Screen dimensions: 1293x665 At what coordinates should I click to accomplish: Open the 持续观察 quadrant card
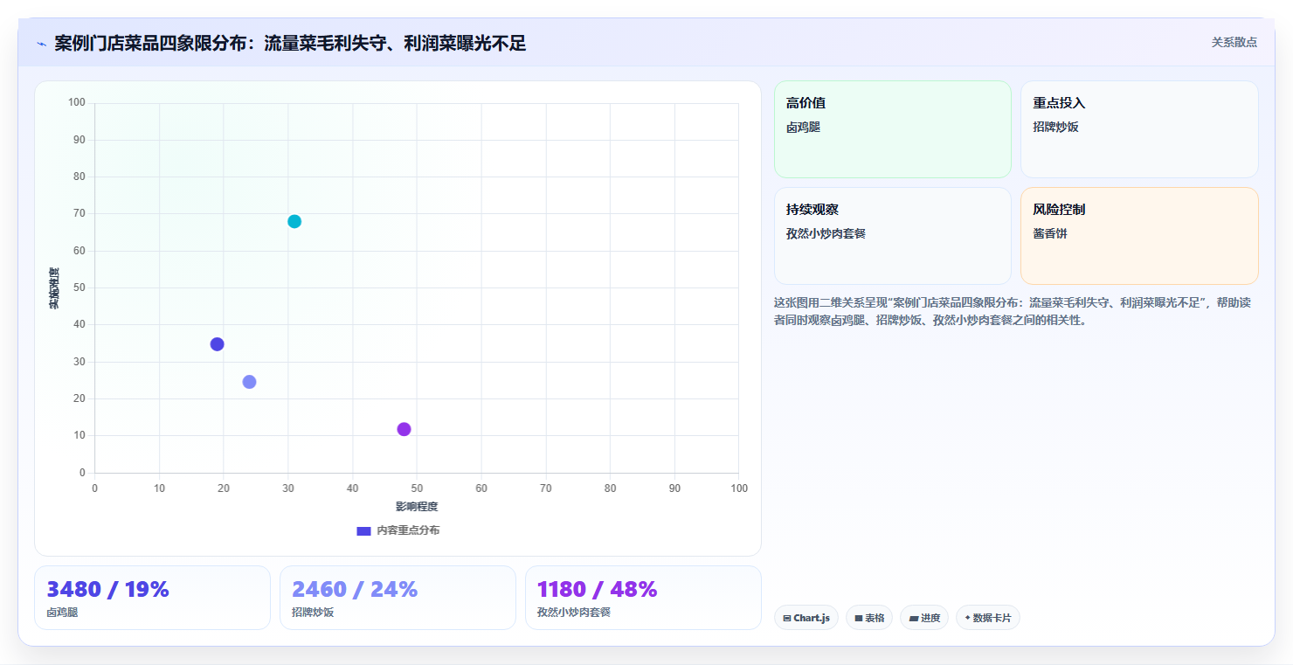[x=892, y=236]
